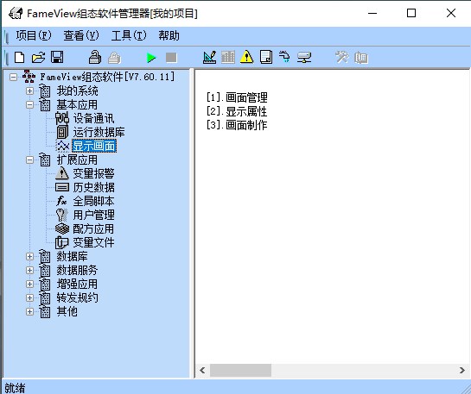Select the 全局脚本 tree item
Screen dimensions: 471x394
click(93, 201)
